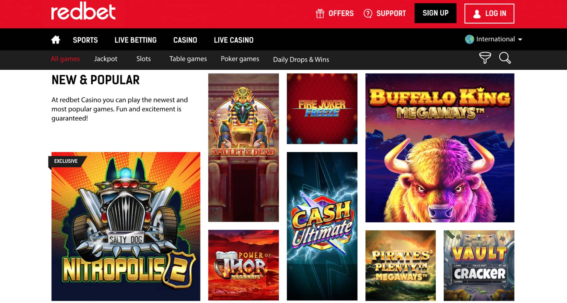Click the game filter funnel icon
567x303 pixels.
click(485, 59)
